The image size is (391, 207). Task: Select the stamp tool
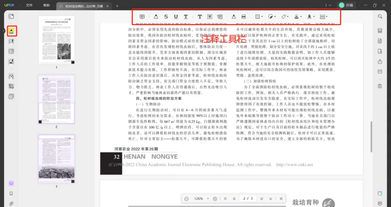coord(296,17)
